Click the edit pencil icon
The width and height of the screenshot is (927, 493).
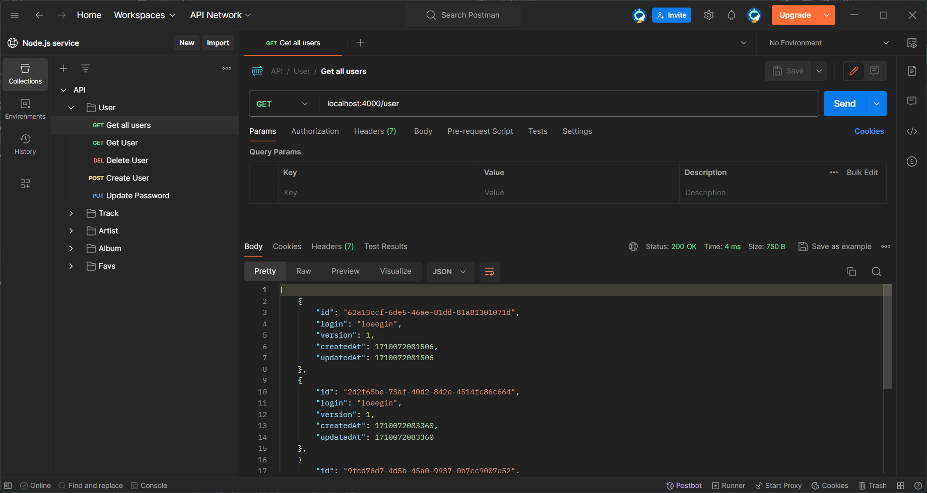coord(854,71)
